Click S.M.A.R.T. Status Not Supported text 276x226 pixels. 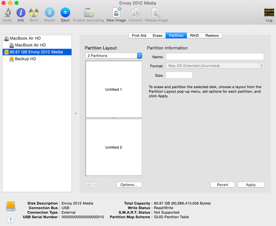(166, 213)
